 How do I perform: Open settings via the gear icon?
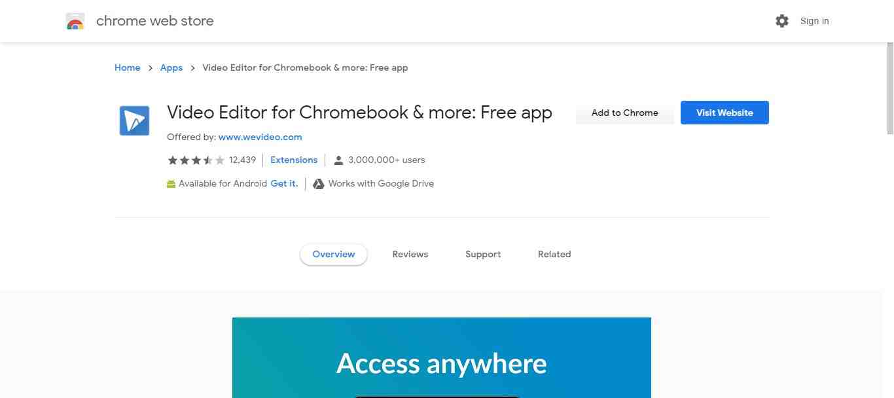781,20
